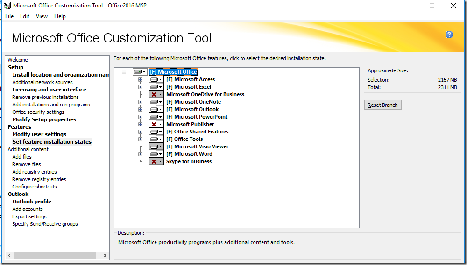Click the Reset Branch button
The image size is (467, 265).
pyautogui.click(x=383, y=105)
